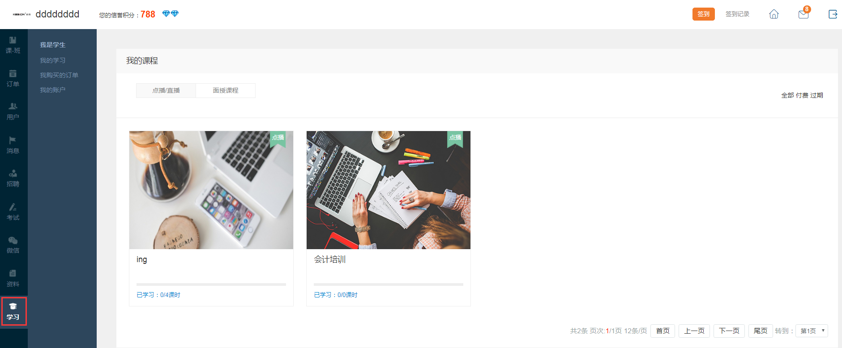Click the home icon in header
This screenshot has height=348, width=842.
[x=774, y=14]
